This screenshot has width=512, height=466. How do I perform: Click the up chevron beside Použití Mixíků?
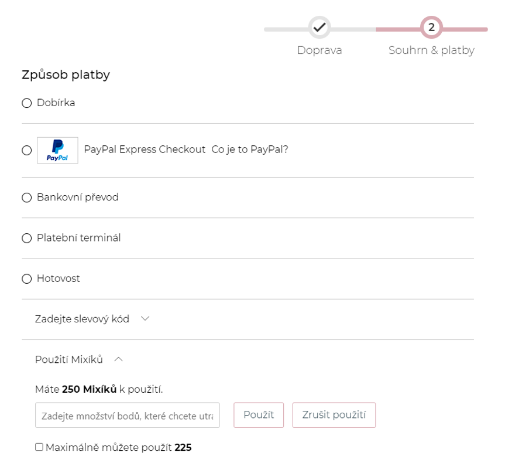click(x=119, y=360)
